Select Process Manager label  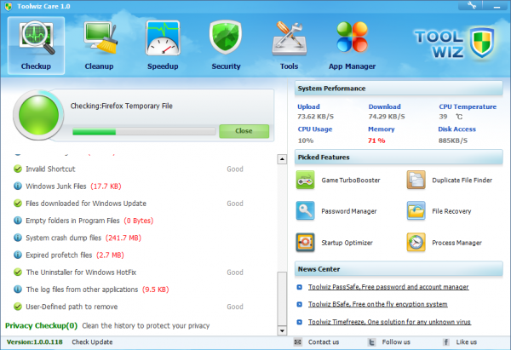456,243
